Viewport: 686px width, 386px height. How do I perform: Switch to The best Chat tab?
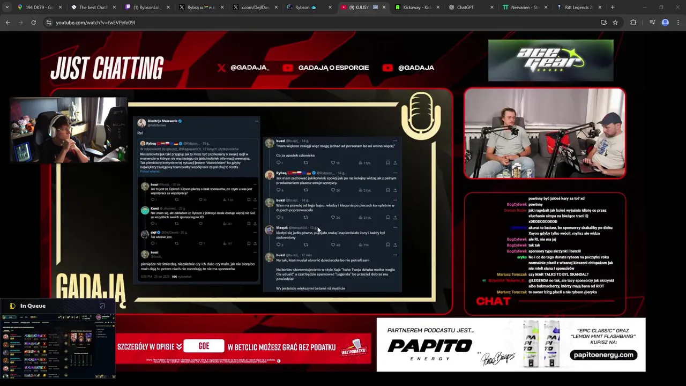[94, 8]
